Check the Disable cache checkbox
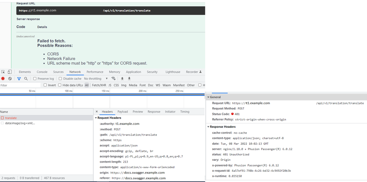The image size is (367, 182). click(x=61, y=79)
